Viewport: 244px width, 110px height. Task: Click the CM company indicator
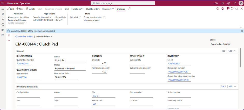point(216,3)
